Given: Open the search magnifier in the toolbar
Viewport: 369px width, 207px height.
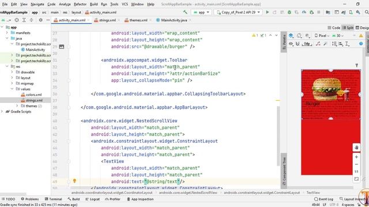Looking at the screenshot, I should pyautogui.click(x=367, y=12).
